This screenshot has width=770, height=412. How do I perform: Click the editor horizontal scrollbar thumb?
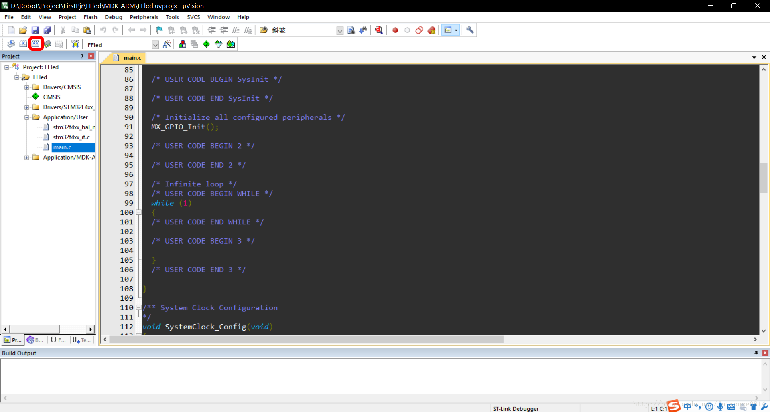(x=306, y=339)
